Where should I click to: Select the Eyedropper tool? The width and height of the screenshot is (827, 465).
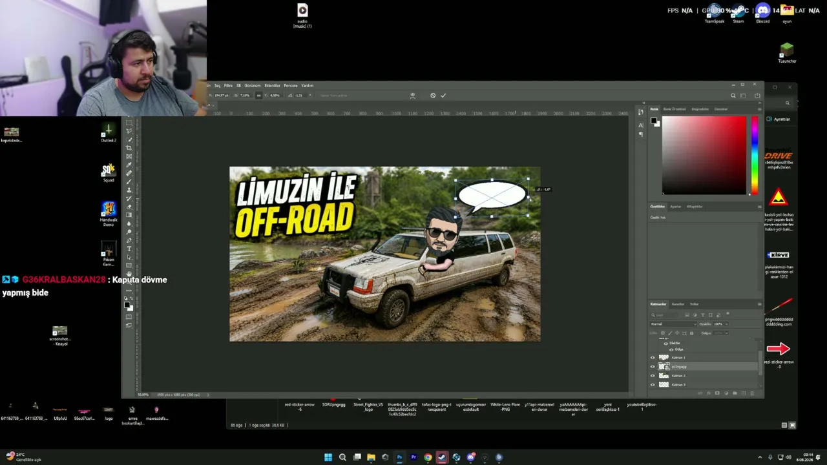[129, 165]
